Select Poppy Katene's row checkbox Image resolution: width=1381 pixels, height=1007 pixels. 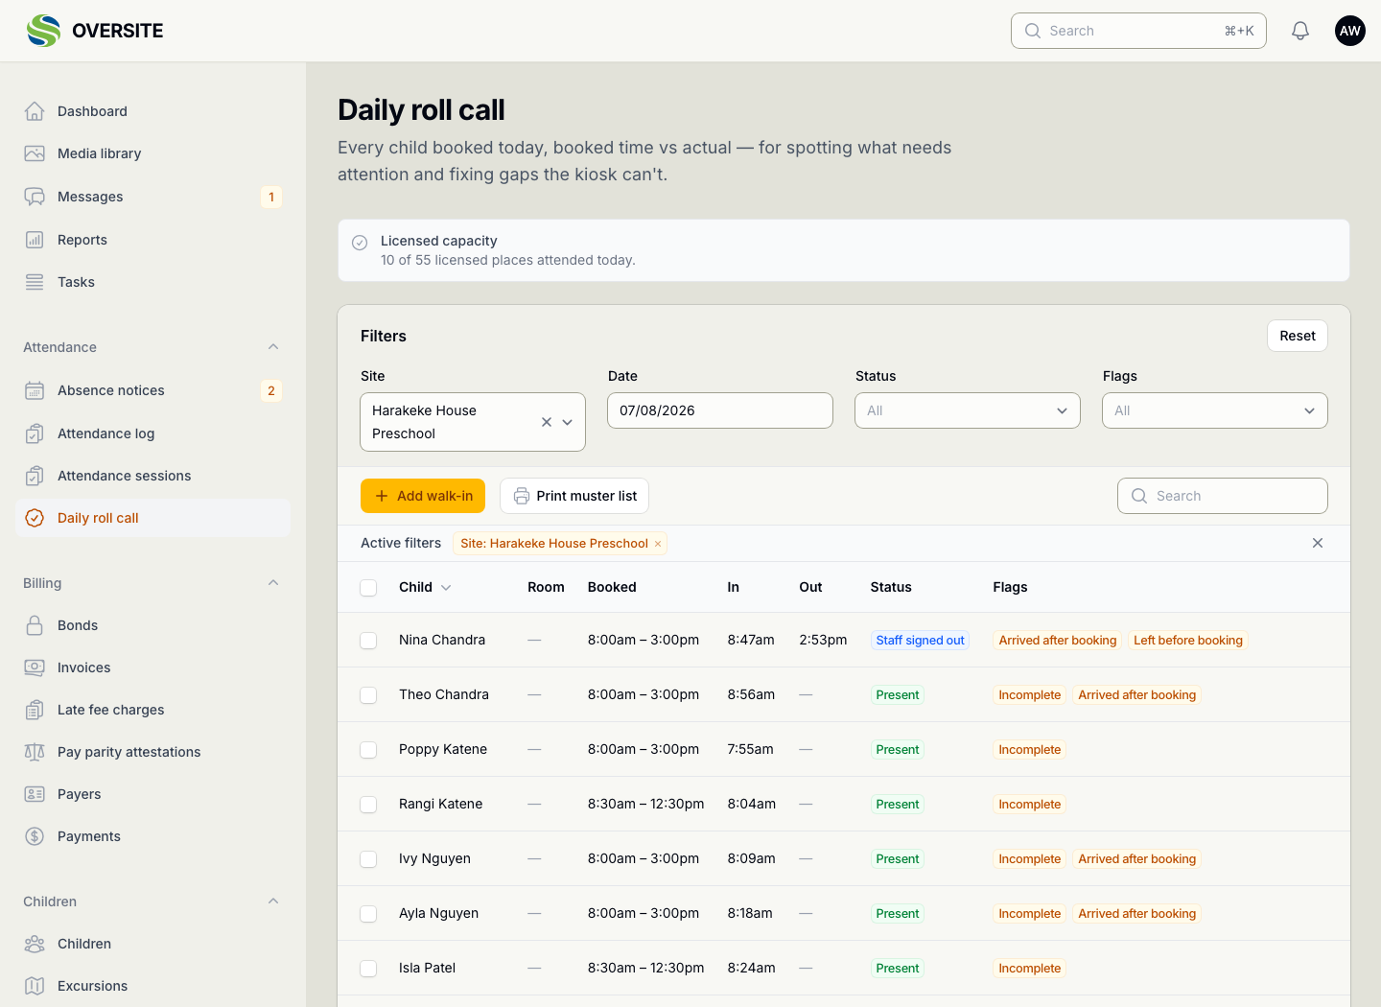pyautogui.click(x=368, y=749)
